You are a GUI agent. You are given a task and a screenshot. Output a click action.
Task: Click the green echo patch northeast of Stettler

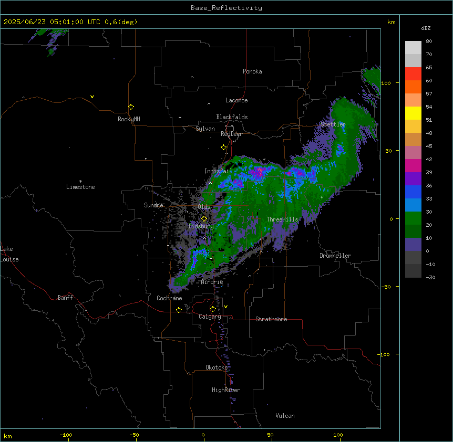[x=372, y=77]
